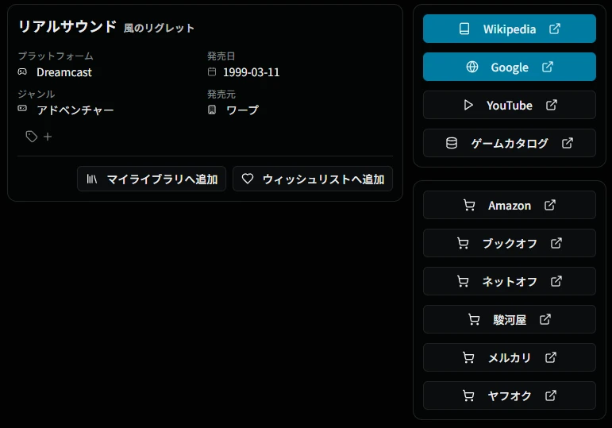This screenshot has width=612, height=428.
Task: Click the title リアルサウンド
Action: click(67, 26)
